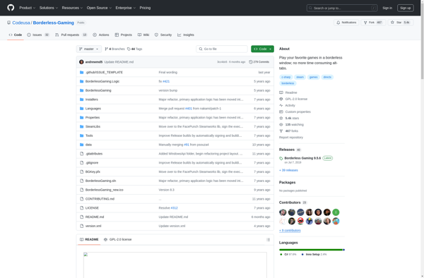Expand the Open Source header menu

tap(99, 8)
